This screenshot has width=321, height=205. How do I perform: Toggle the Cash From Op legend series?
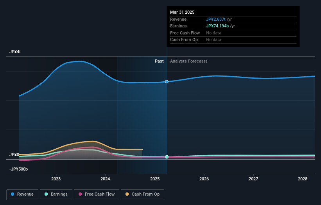click(142, 194)
